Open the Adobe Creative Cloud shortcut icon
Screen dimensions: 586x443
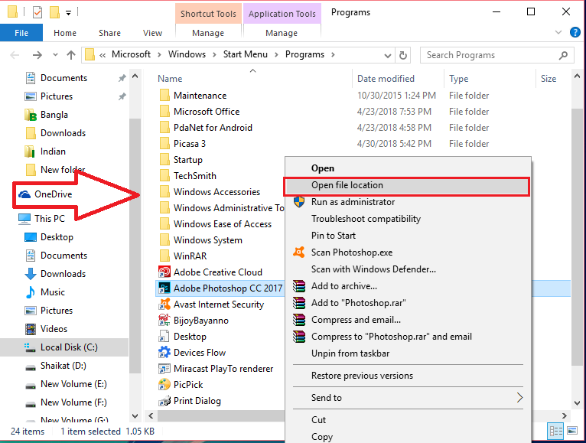coord(164,272)
